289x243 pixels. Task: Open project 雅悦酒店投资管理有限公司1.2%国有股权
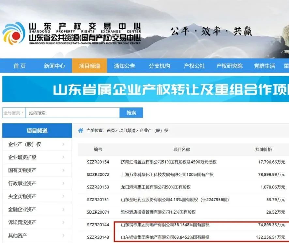(158, 212)
